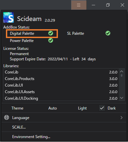Open the Language menu entry
The height and width of the screenshot is (142, 128).
(64, 118)
